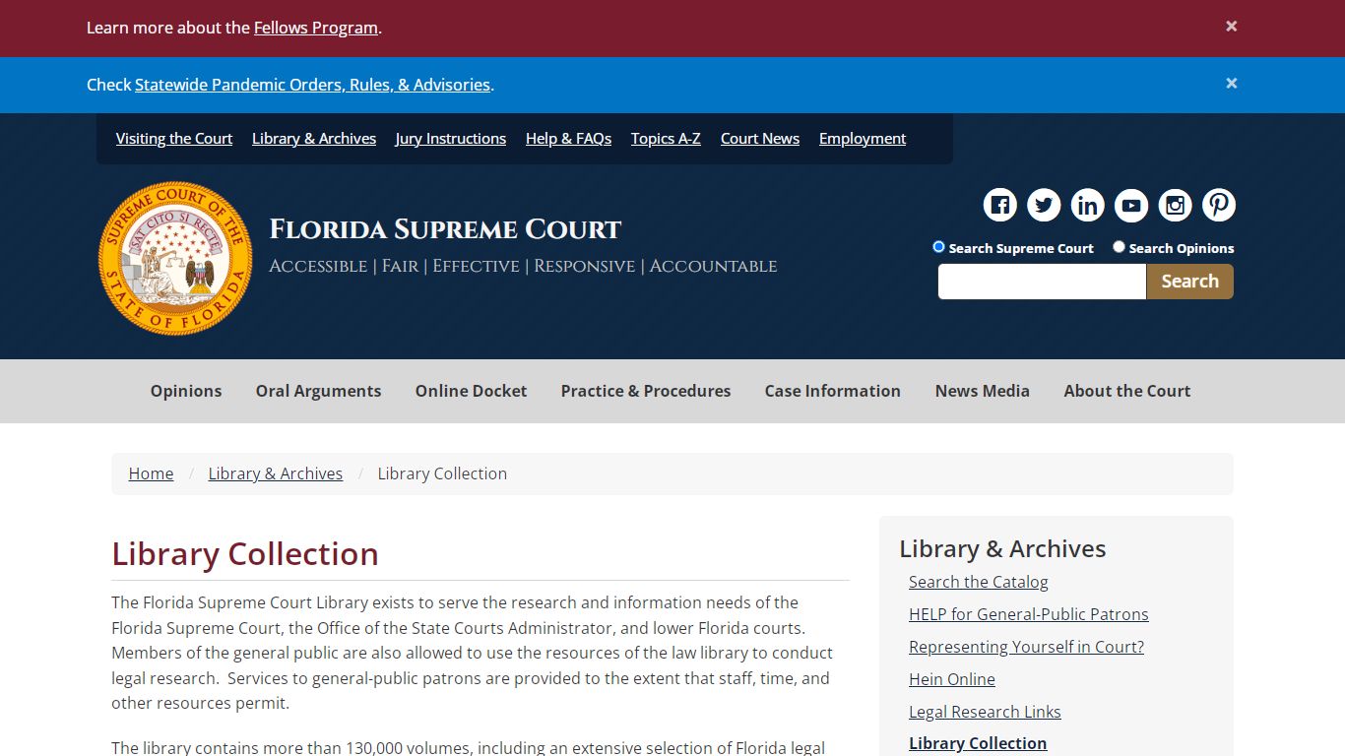The width and height of the screenshot is (1345, 756).
Task: Click the site search text field
Action: (x=1042, y=282)
